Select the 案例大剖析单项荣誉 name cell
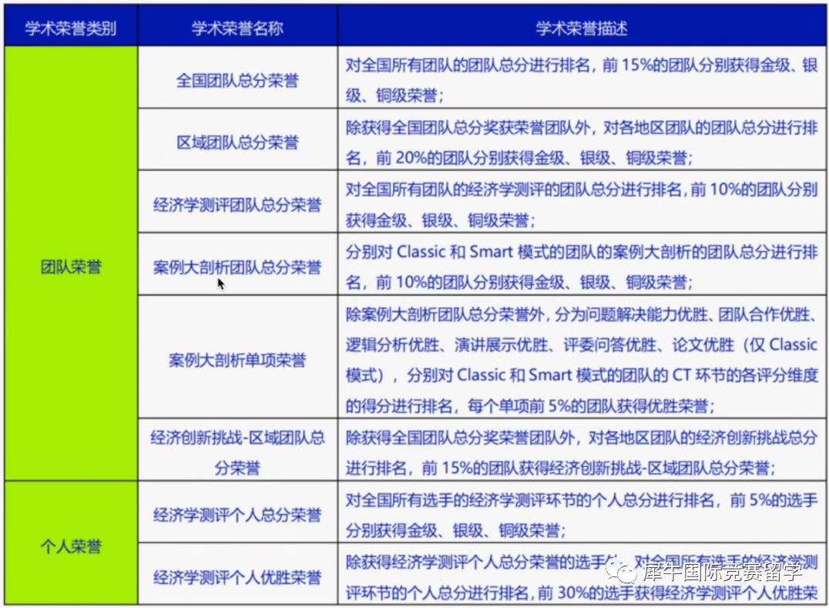The width and height of the screenshot is (829, 608). [237, 360]
